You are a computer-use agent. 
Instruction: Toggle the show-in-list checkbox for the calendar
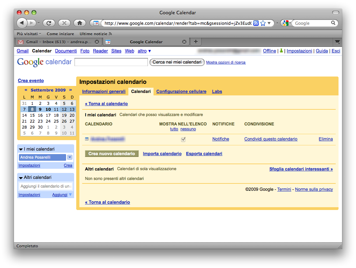tap(183, 139)
